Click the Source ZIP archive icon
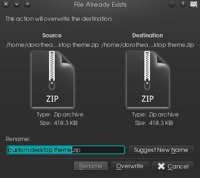This screenshot has height=178, width=200. 52,79
